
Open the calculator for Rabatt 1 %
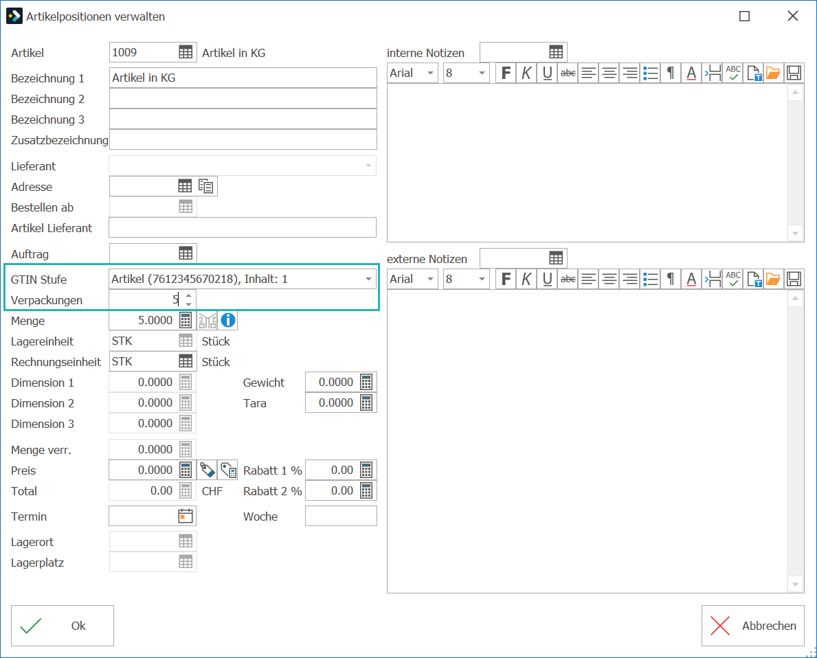pos(366,470)
